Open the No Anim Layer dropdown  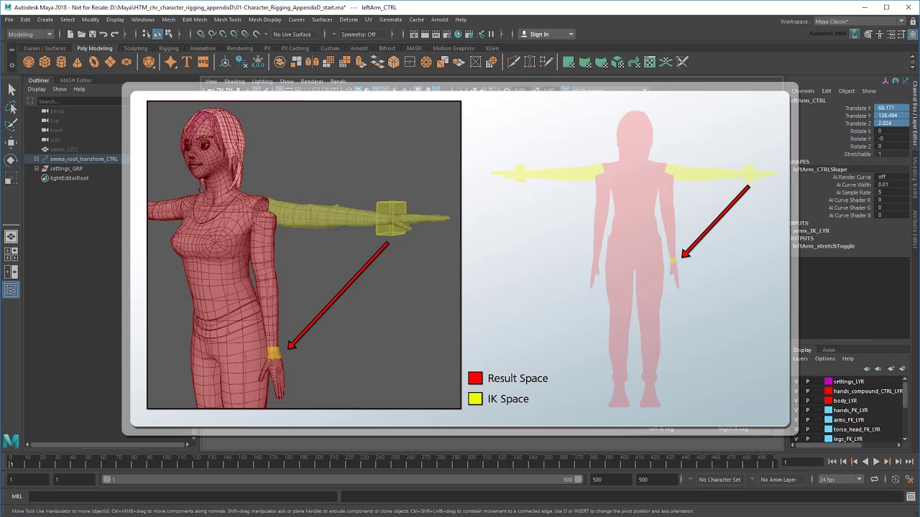pos(783,480)
